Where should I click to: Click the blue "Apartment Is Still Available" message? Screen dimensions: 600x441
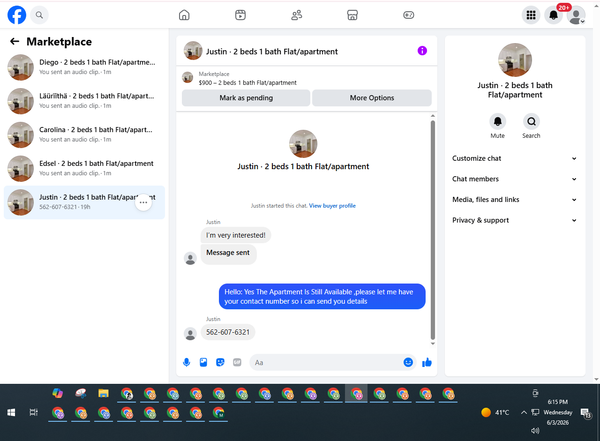click(322, 297)
